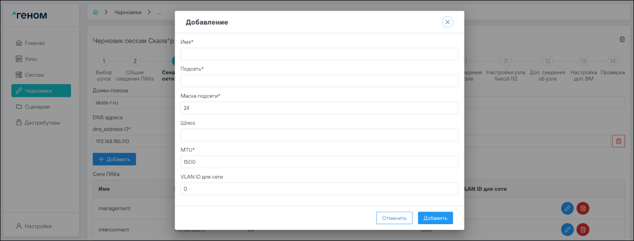Image resolution: width=634 pixels, height=241 pixels.
Task: Edit the management network row
Action: coord(567,208)
